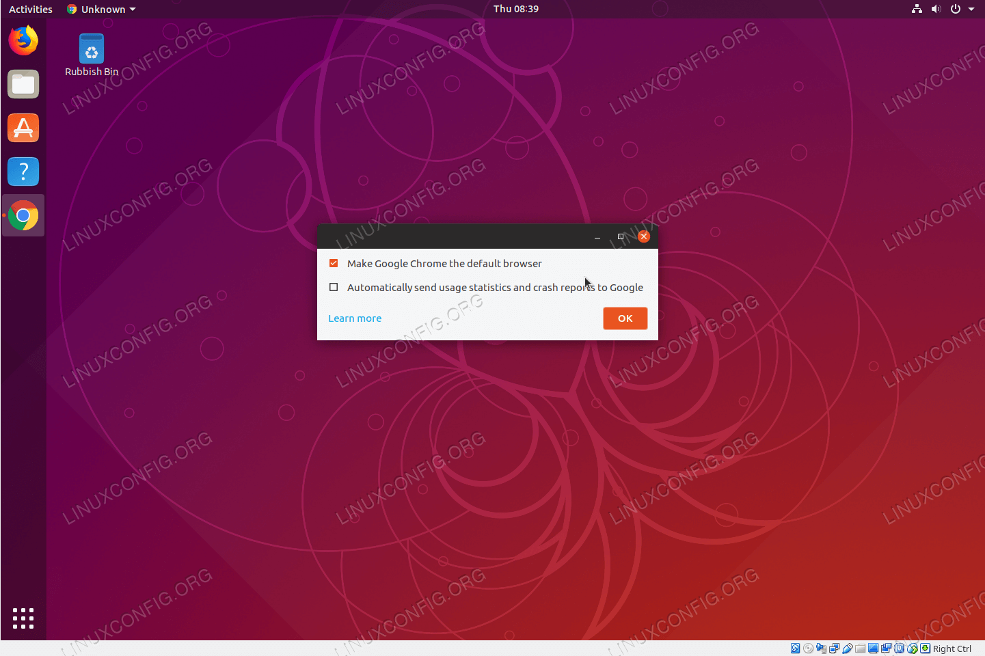Click the VirtualBox audio indicator
985x656 pixels.
(x=821, y=648)
